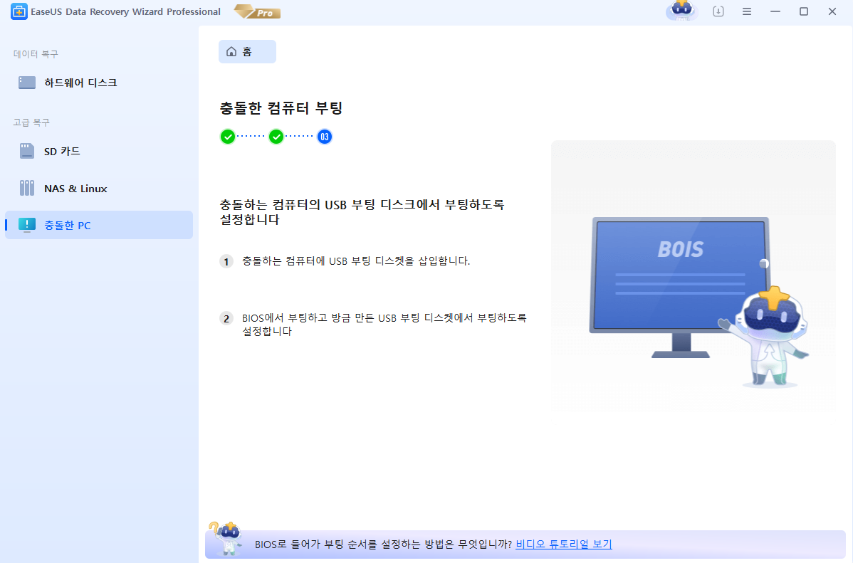Click the crashed PC monitor icon
853x563 pixels.
(x=26, y=225)
